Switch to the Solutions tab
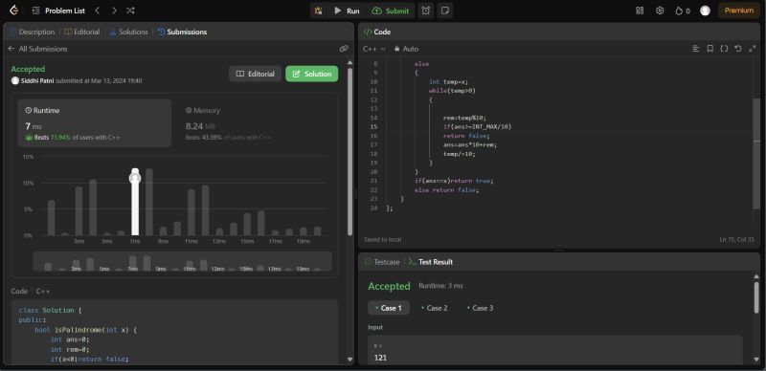 (128, 32)
